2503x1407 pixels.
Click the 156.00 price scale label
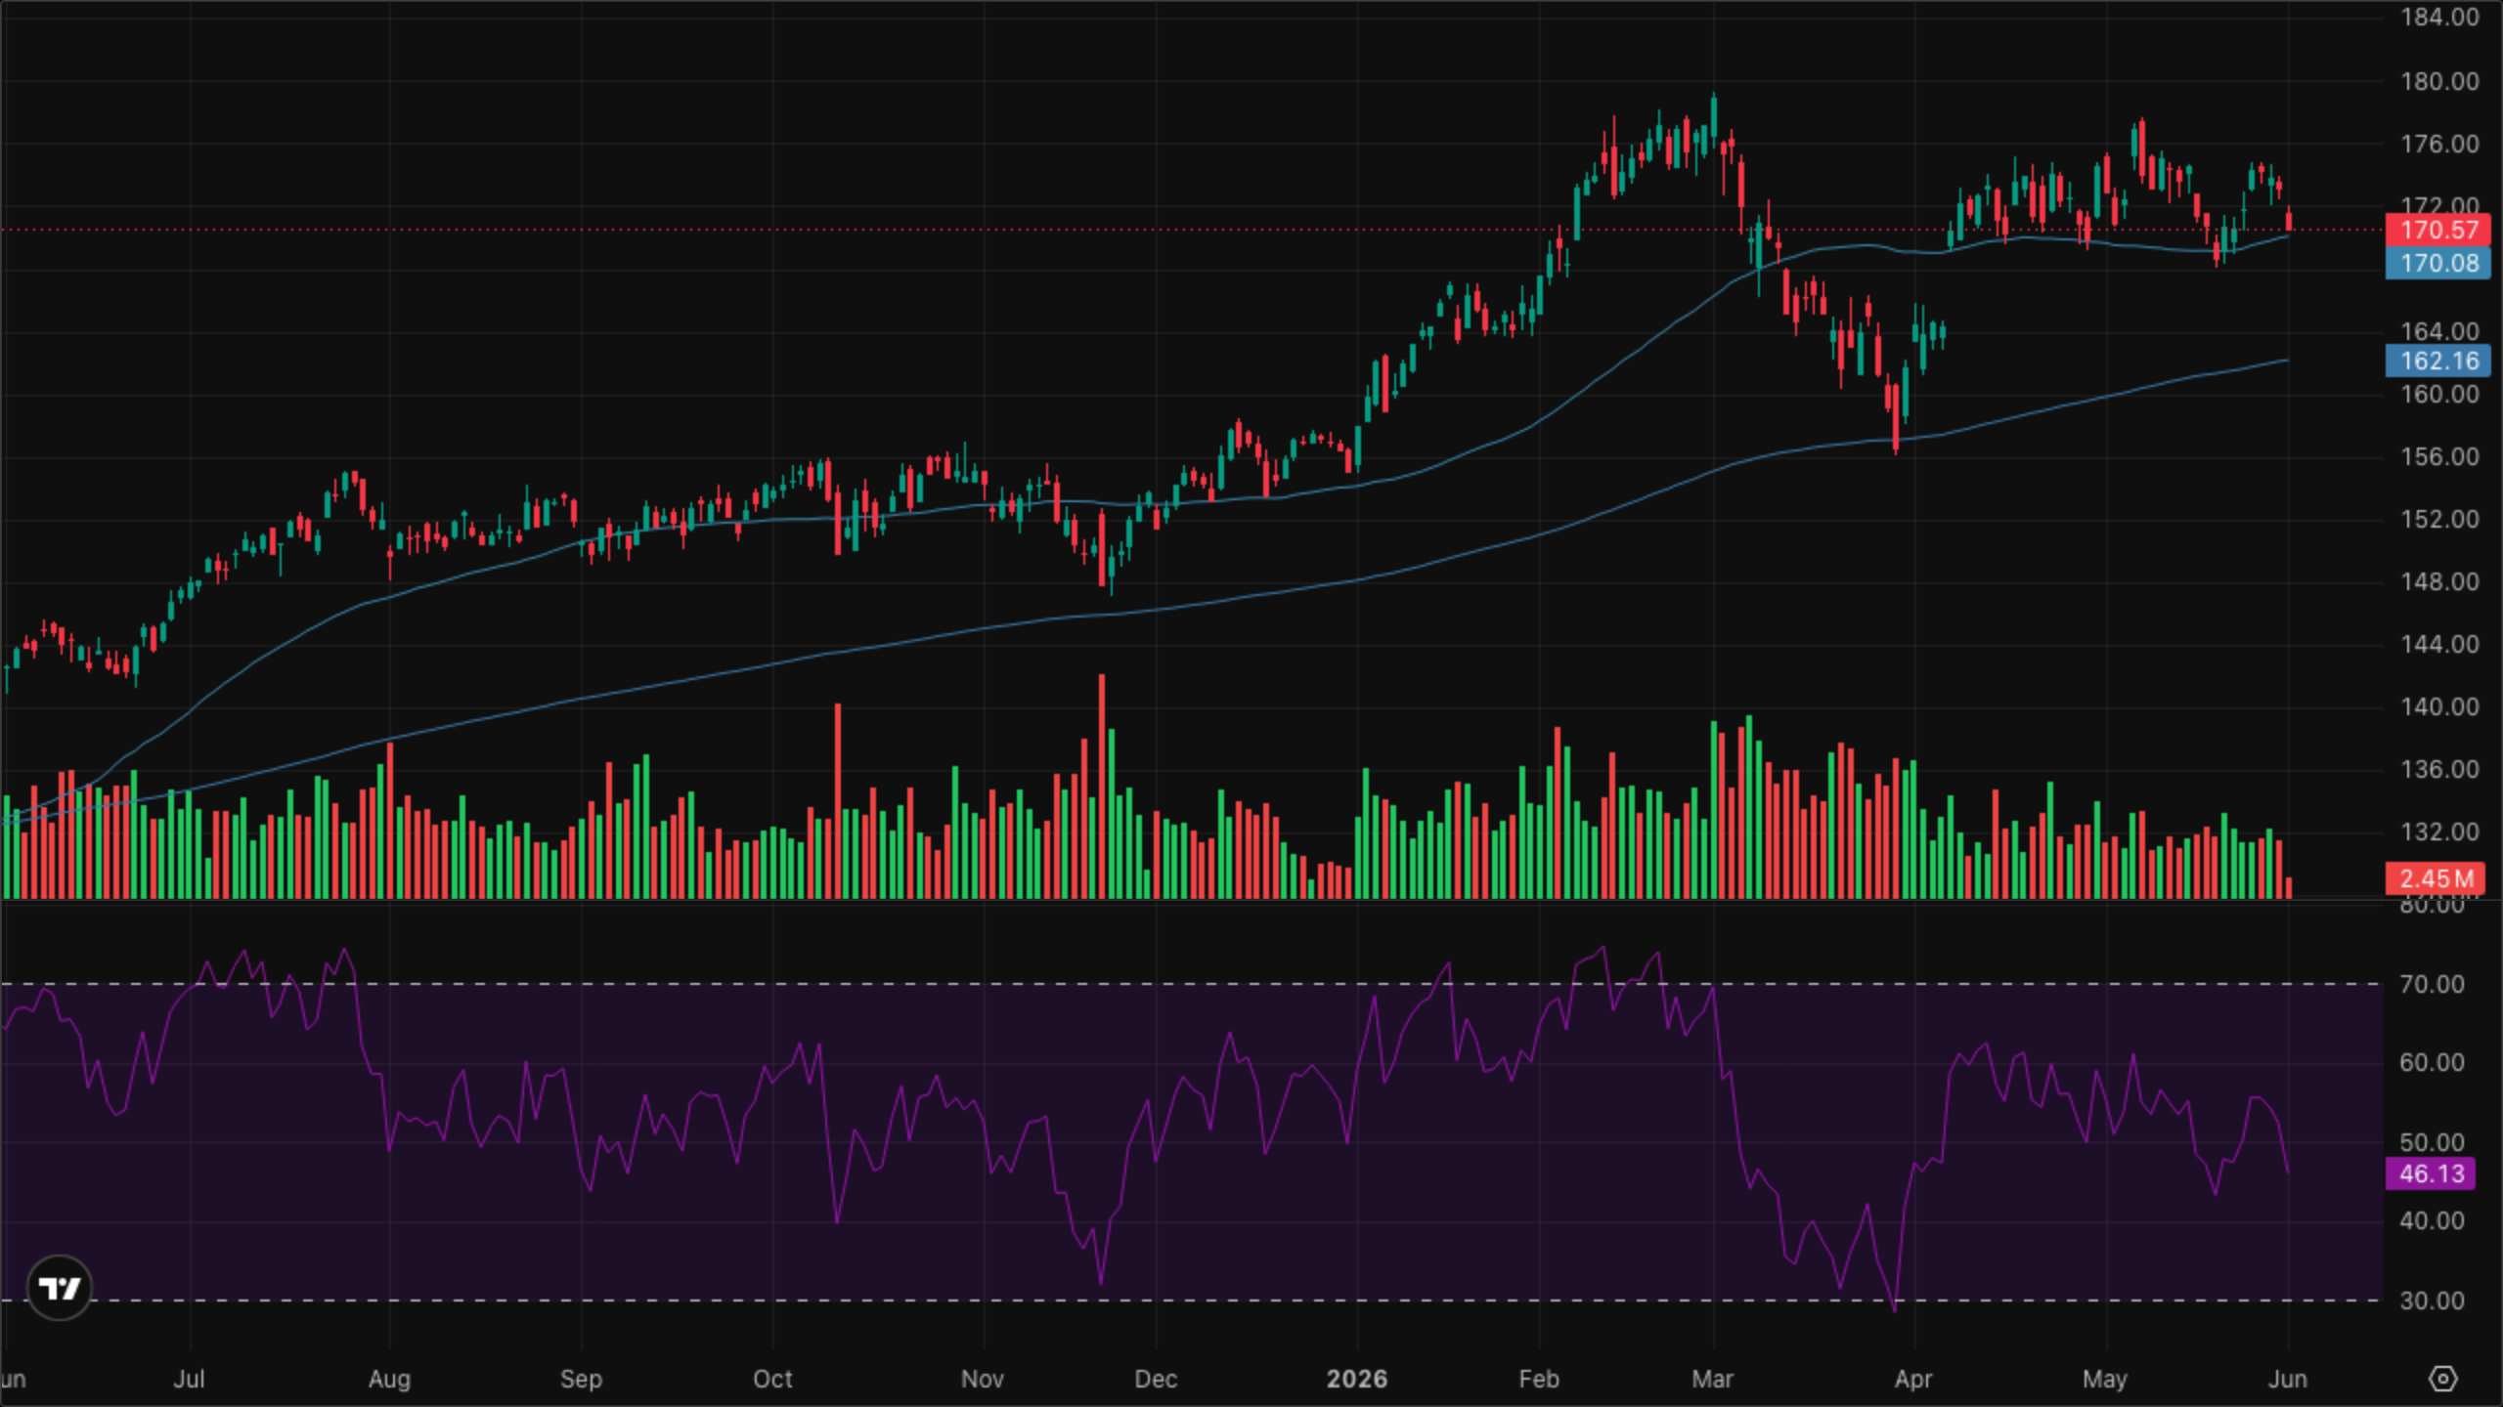pyautogui.click(x=2439, y=456)
